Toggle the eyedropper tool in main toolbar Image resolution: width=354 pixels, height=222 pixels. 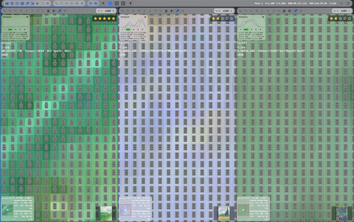point(27,3)
